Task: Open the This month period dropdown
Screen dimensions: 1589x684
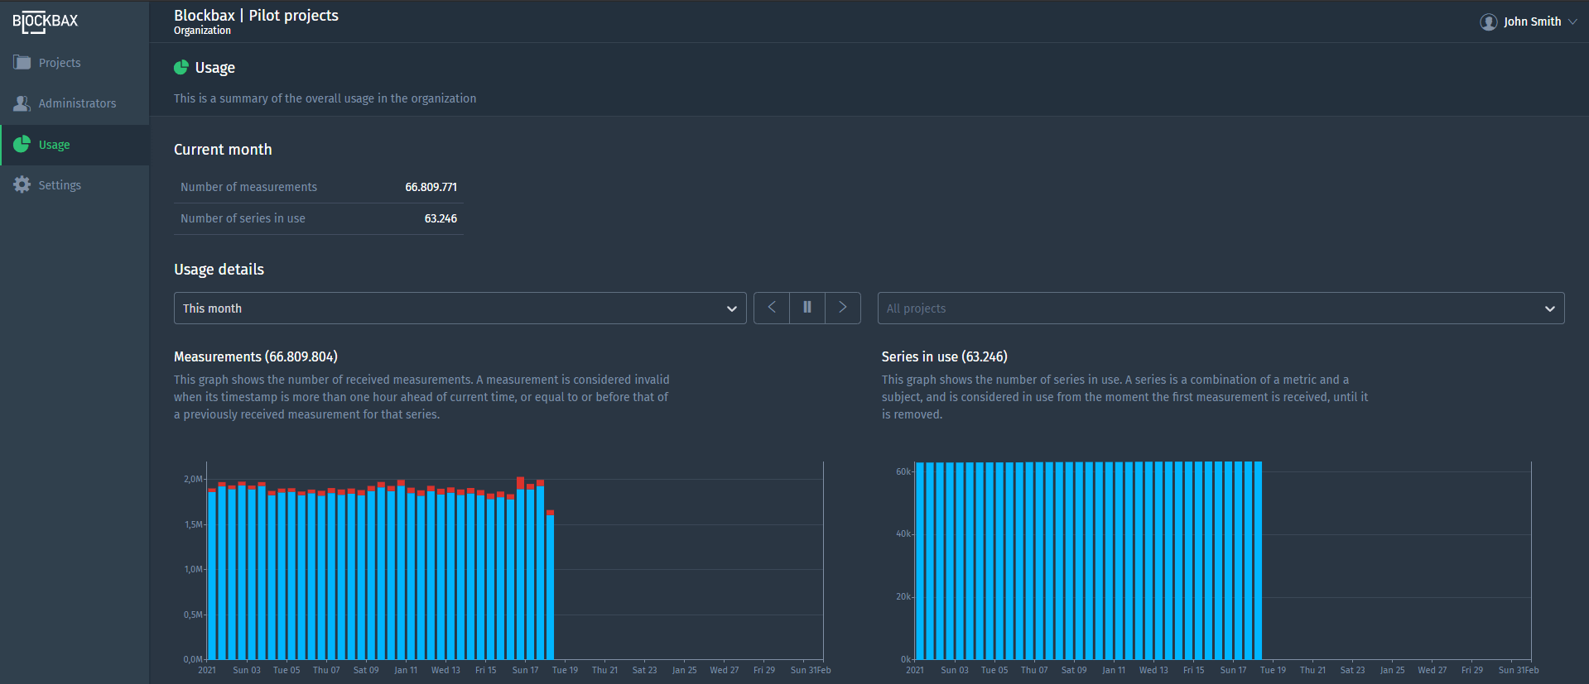Action: coord(460,308)
